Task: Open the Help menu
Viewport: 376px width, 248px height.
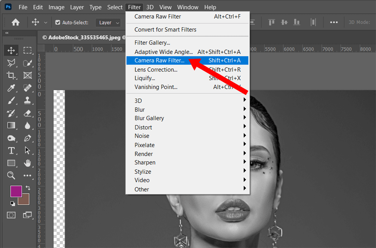Action: pos(210,7)
